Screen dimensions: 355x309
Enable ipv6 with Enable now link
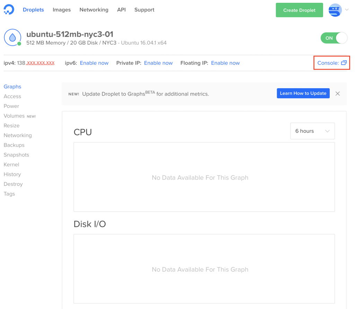(x=94, y=63)
